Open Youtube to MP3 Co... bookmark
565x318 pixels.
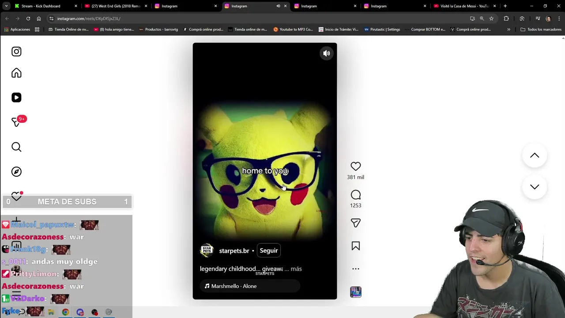tap(293, 30)
